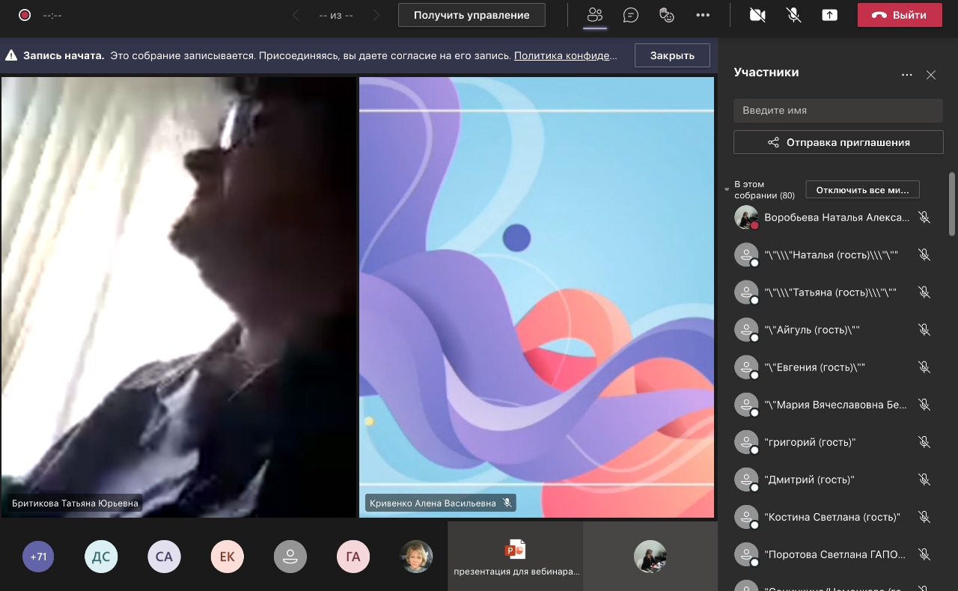
Task: Unmute the microphone in the top toolbar
Action: pos(793,15)
